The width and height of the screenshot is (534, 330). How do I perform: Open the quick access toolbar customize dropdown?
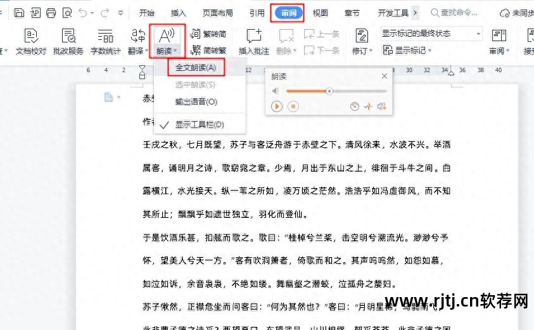pyautogui.click(x=120, y=13)
